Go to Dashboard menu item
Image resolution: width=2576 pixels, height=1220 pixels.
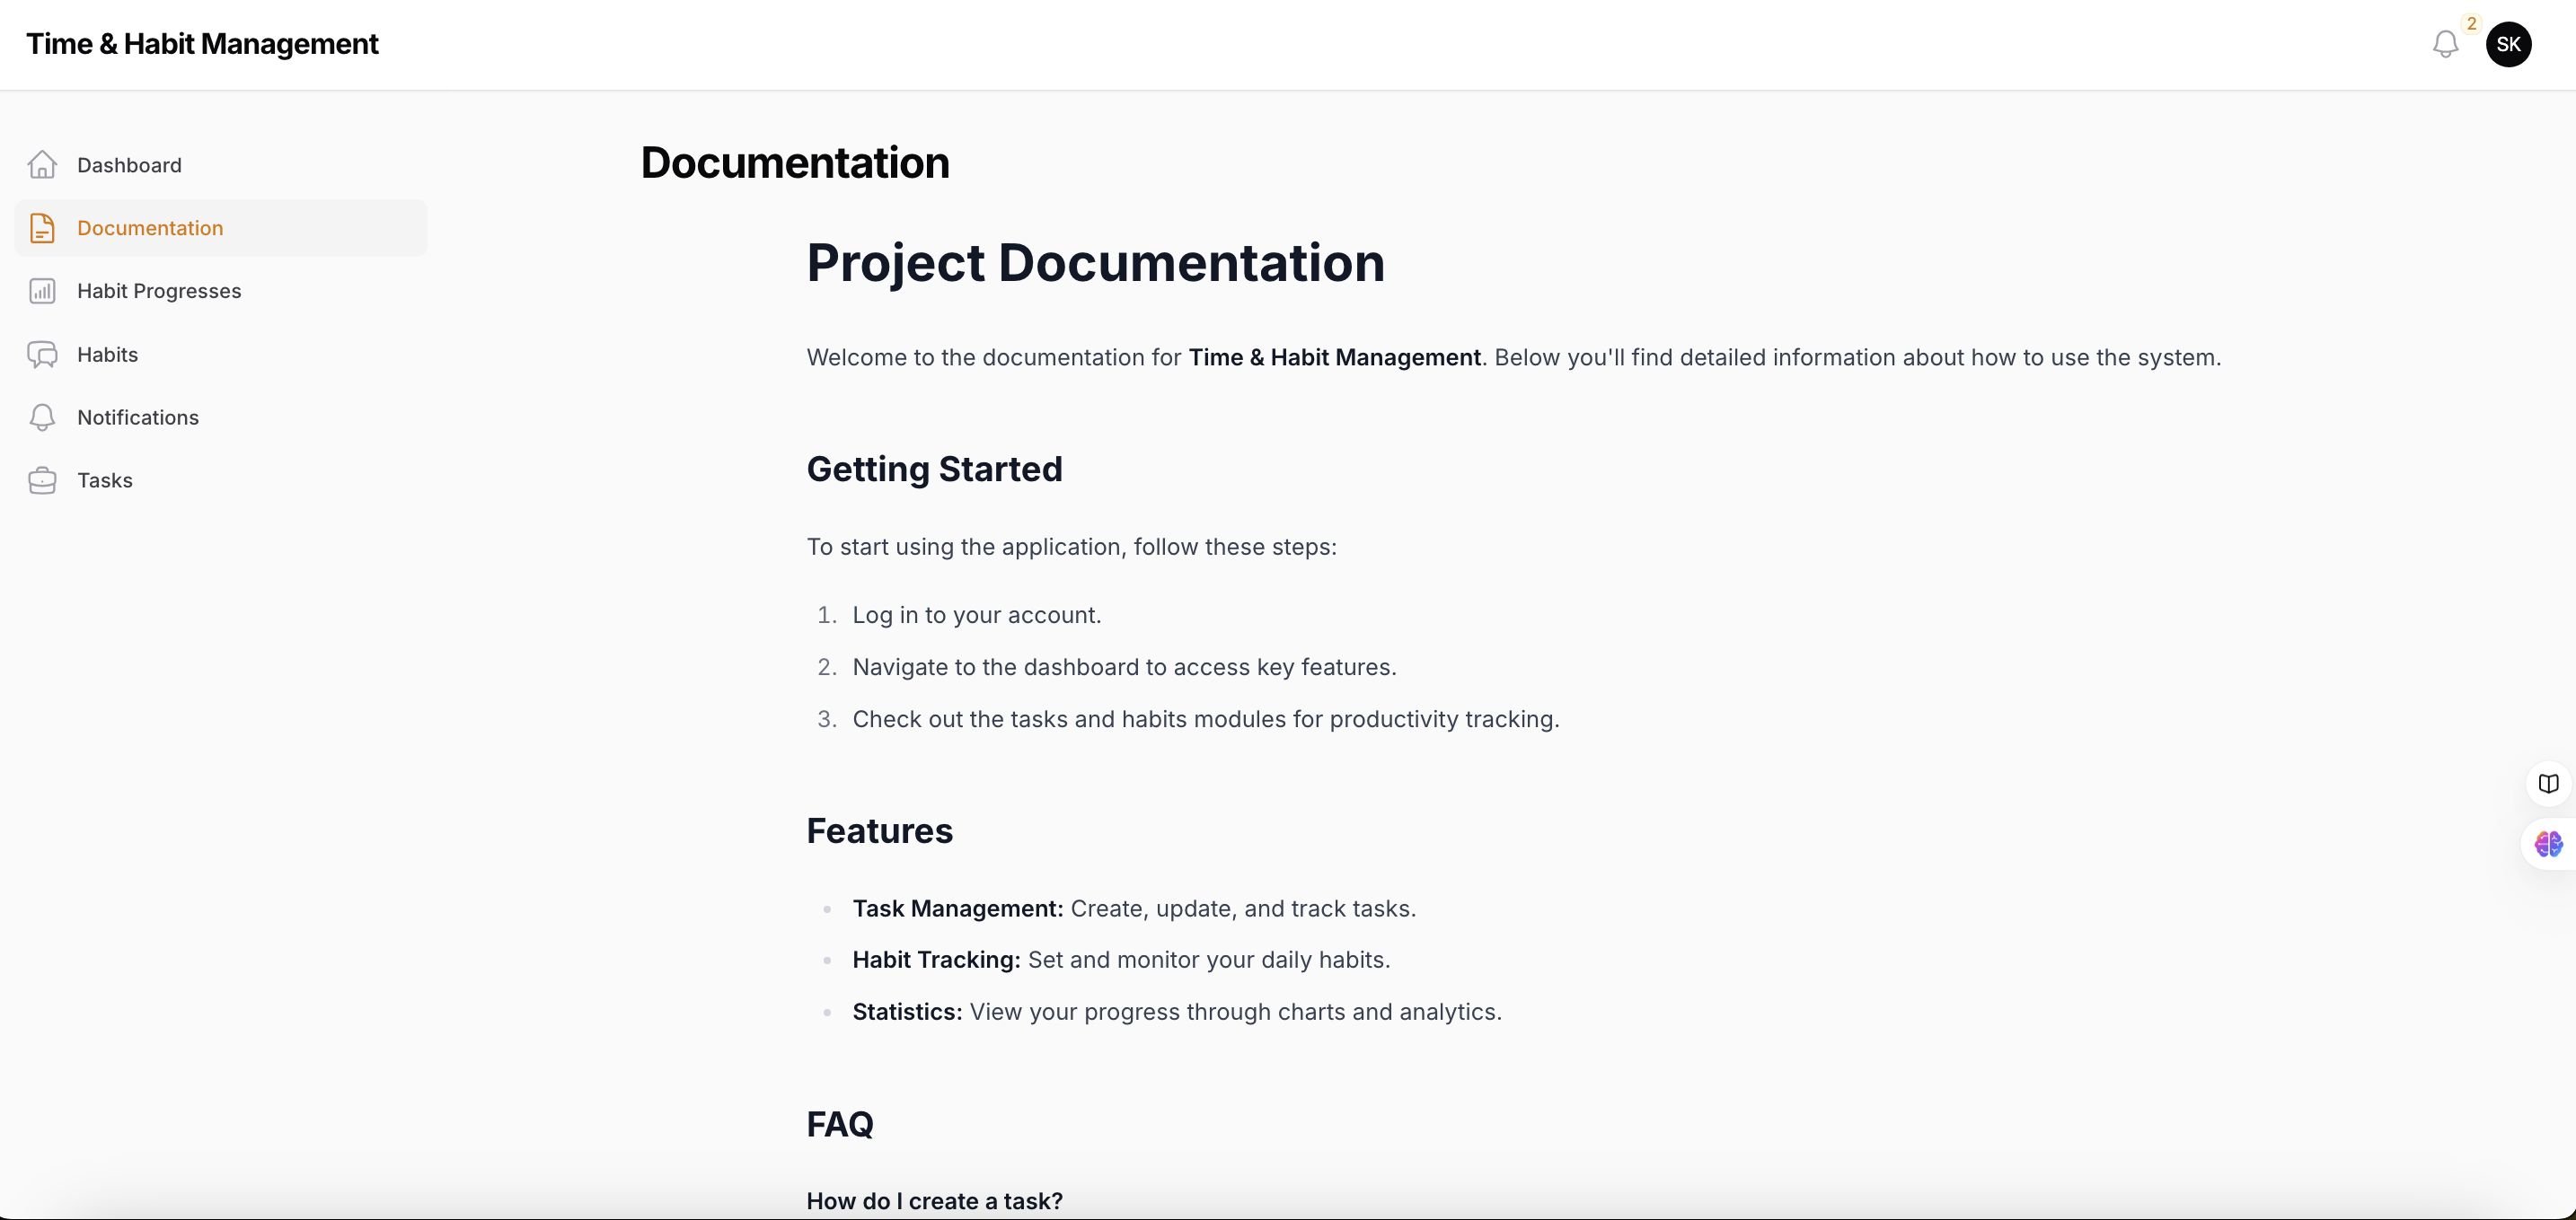tap(129, 165)
